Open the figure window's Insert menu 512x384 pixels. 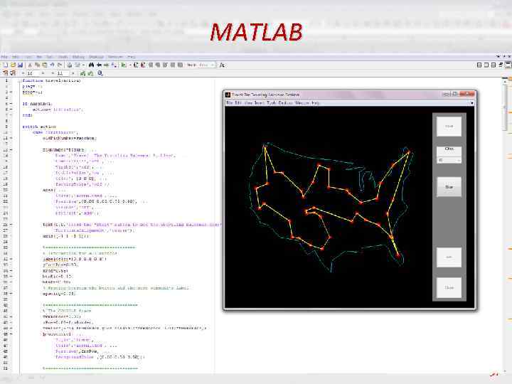pyautogui.click(x=260, y=103)
